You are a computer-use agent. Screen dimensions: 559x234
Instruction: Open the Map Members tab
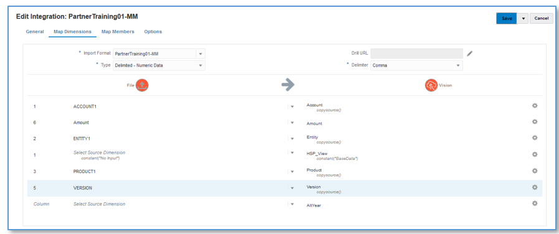click(x=118, y=32)
